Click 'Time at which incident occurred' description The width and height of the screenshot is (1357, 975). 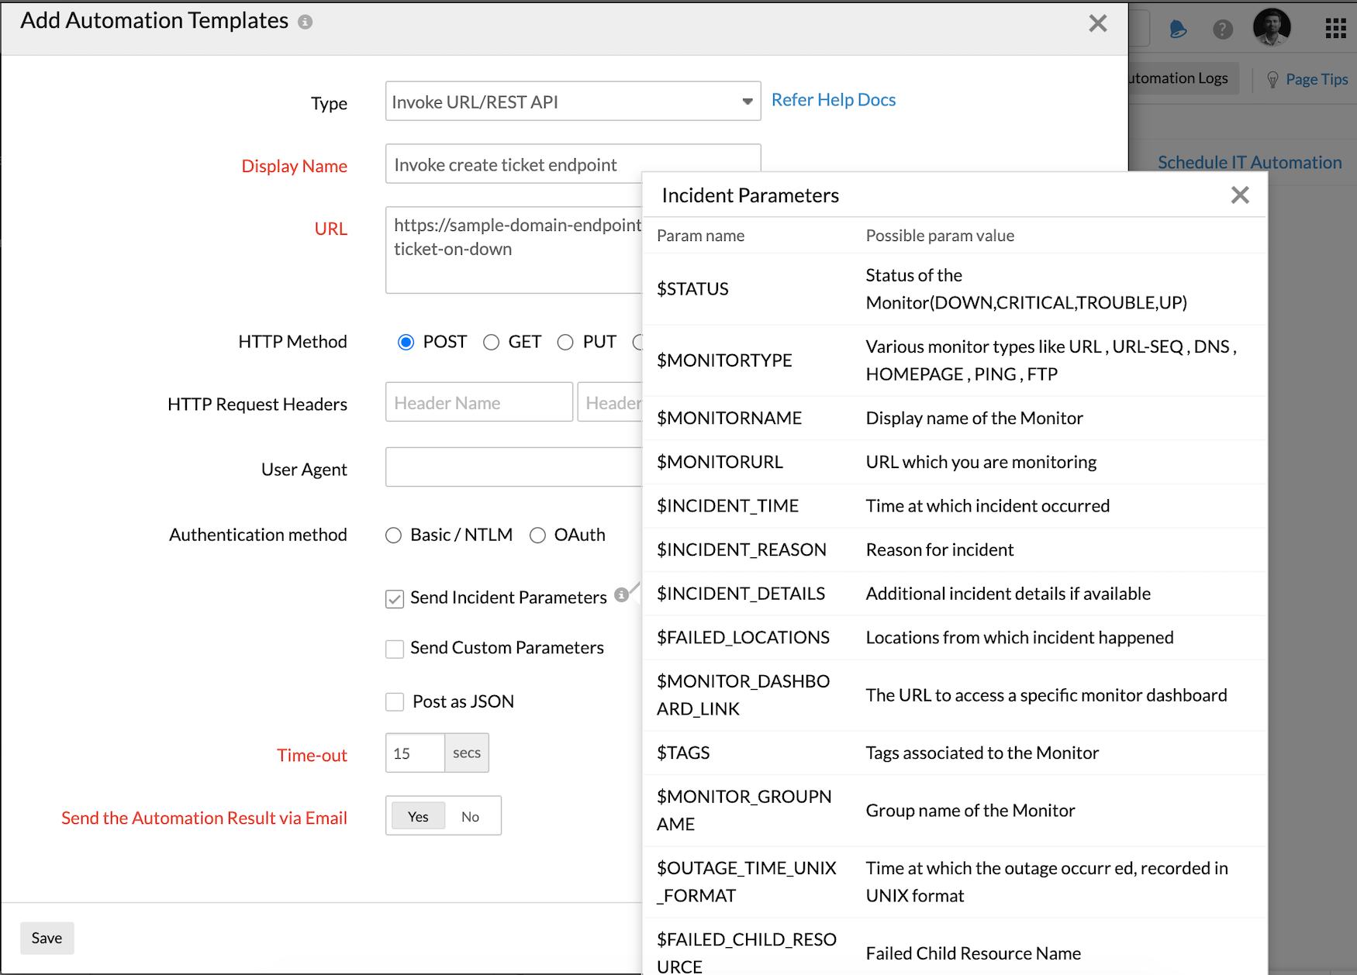(x=987, y=506)
